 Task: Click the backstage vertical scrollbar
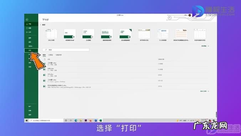point(216,115)
